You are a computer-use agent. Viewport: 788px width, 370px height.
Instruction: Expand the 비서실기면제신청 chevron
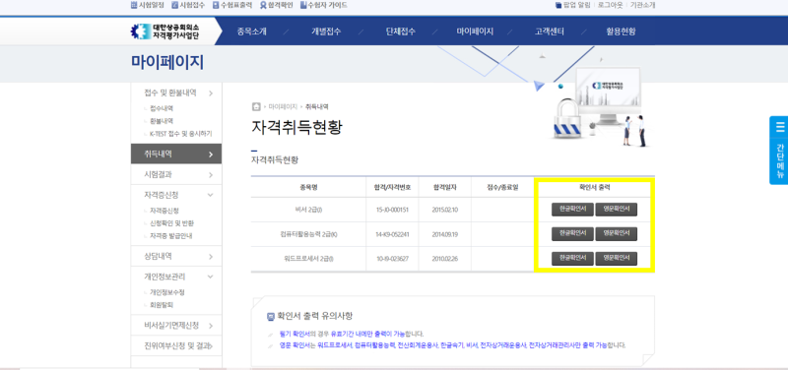211,326
